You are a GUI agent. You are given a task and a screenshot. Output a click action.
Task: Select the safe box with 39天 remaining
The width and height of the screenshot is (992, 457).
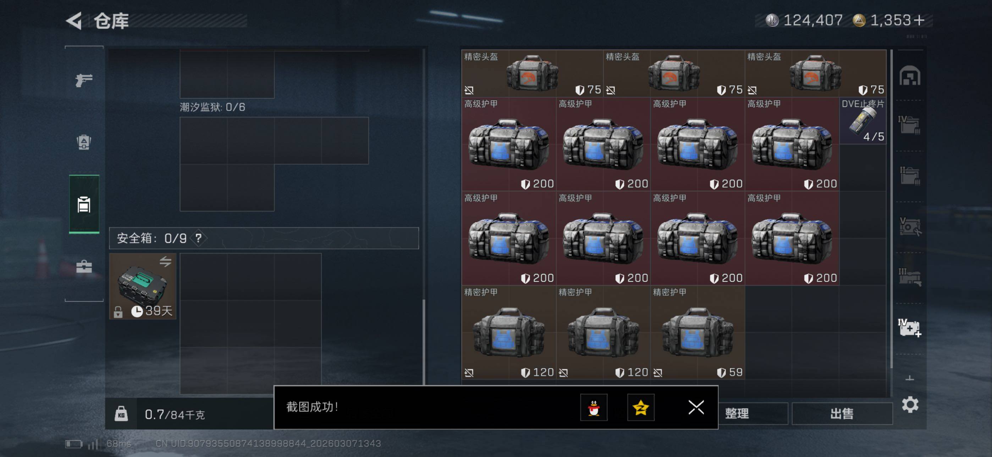pyautogui.click(x=143, y=286)
